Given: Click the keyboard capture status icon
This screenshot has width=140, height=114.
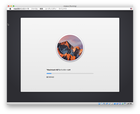Looking at the screenshot, I should pyautogui.click(x=125, y=104).
